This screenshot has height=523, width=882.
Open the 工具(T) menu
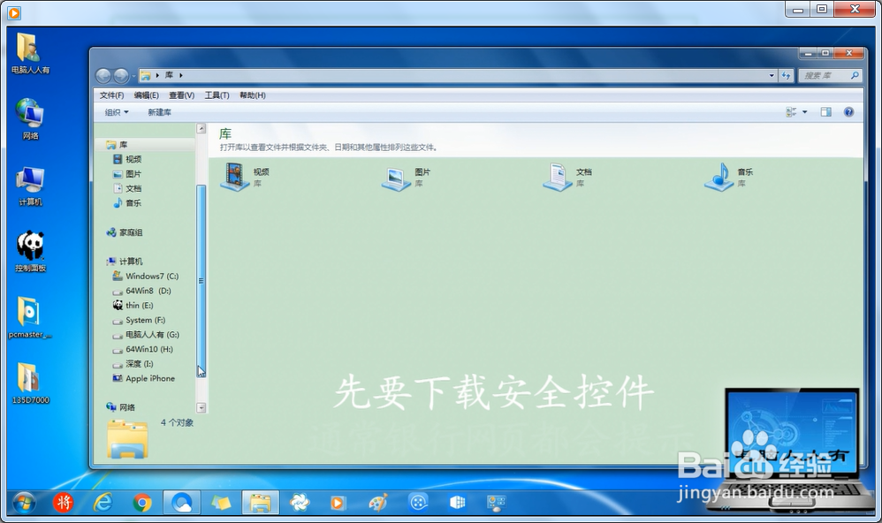pyautogui.click(x=217, y=95)
